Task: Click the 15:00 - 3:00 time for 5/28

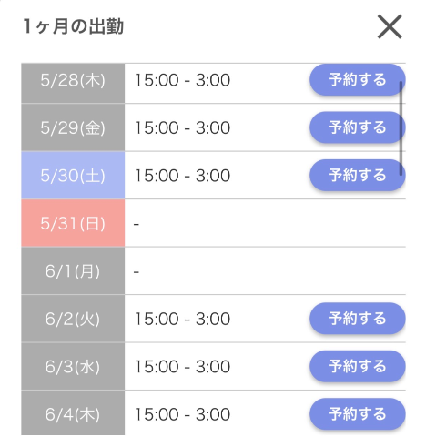Action: click(x=182, y=80)
